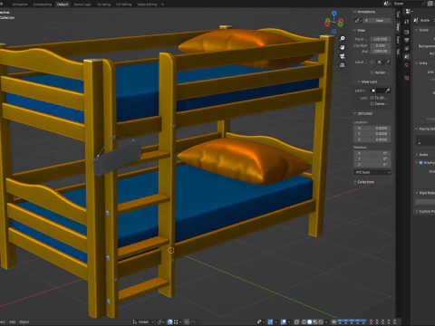
Task: Click the eyedropper next to Lock object field
Action: pyautogui.click(x=388, y=91)
